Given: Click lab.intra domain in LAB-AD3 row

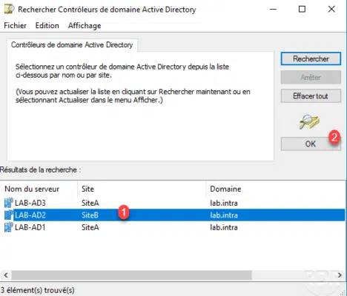Looking at the screenshot, I should 224,203.
